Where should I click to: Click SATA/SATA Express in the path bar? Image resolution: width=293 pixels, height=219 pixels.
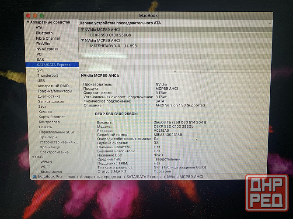coord(144,177)
